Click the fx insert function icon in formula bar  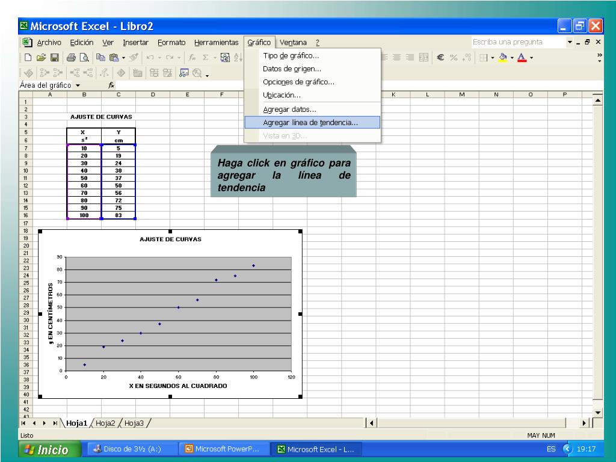111,85
